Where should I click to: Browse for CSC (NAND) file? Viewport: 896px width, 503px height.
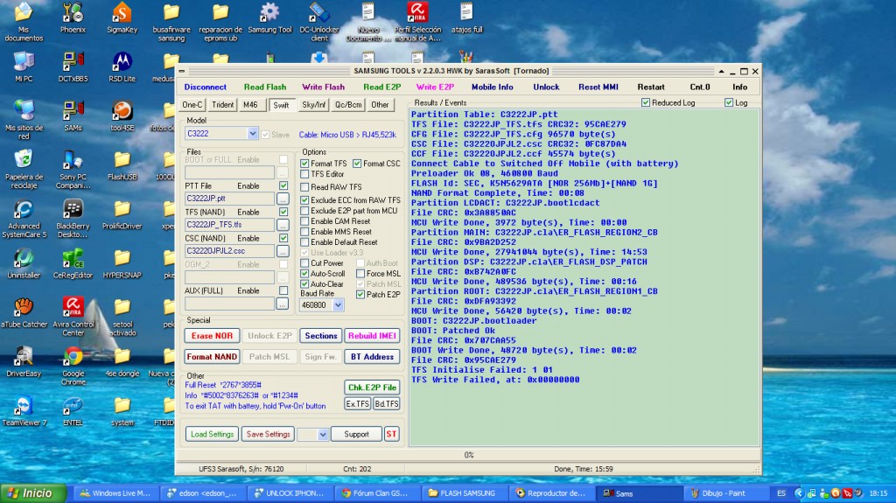point(283,251)
